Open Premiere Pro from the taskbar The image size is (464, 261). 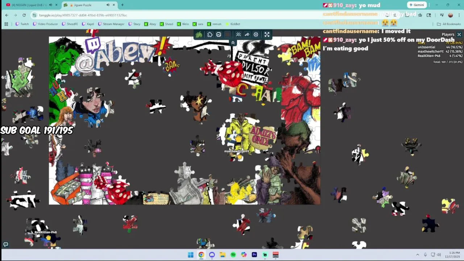(x=254, y=255)
